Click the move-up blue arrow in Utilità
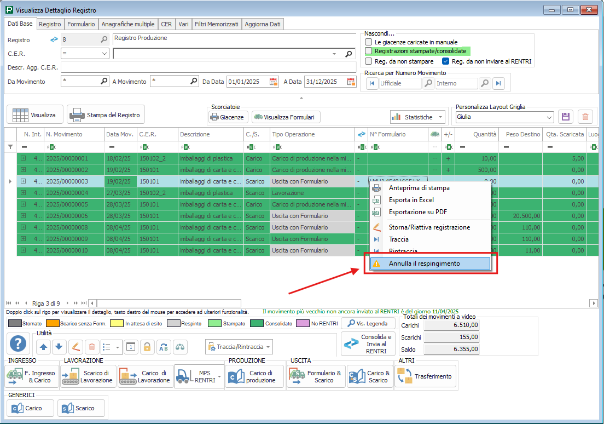Image resolution: width=604 pixels, height=424 pixels. pos(44,346)
